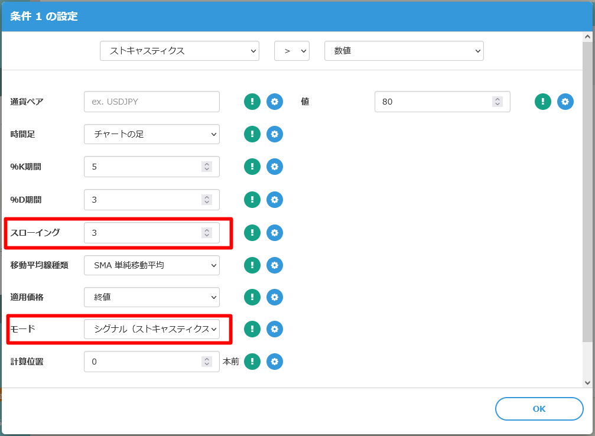Open the モード シグナル dropdown

[152, 329]
